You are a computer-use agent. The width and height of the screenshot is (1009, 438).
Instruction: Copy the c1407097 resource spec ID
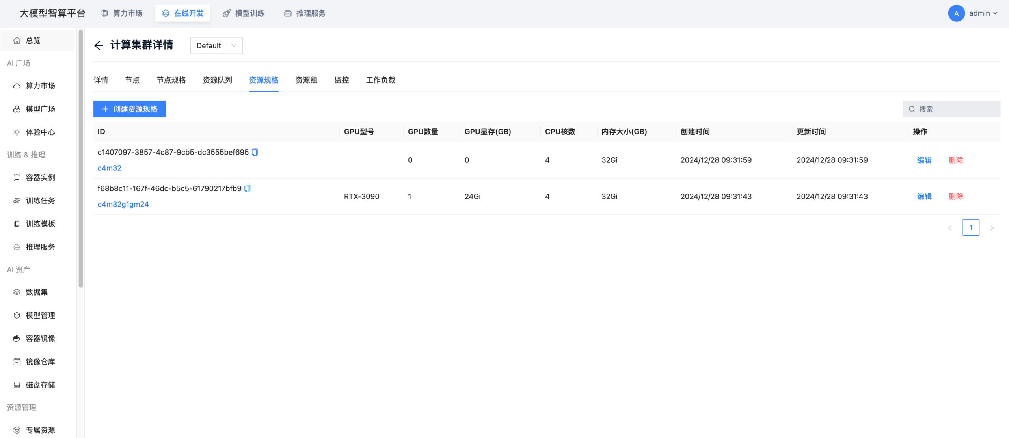(255, 152)
